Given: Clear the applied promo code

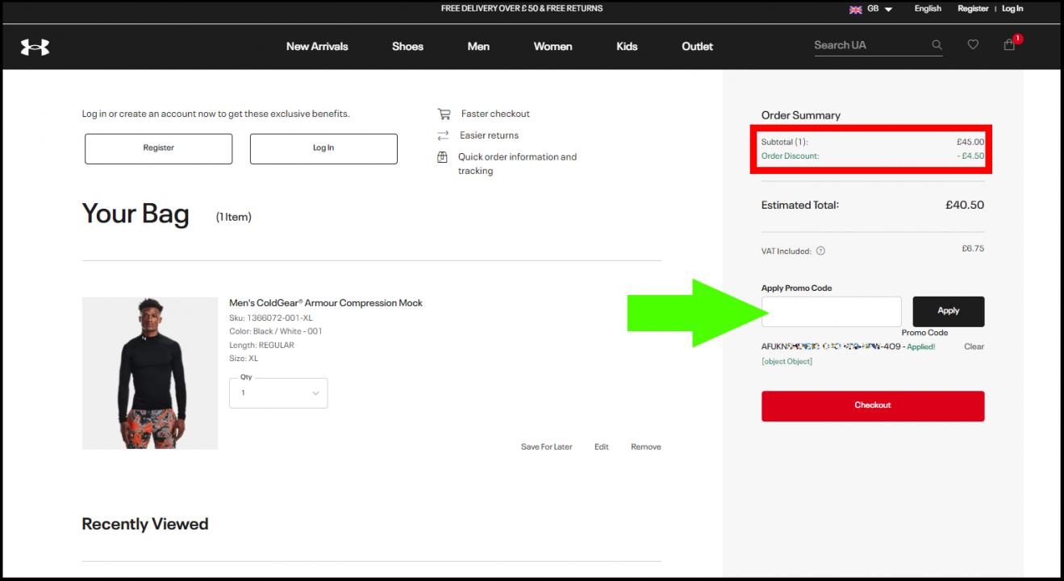Looking at the screenshot, I should point(974,347).
